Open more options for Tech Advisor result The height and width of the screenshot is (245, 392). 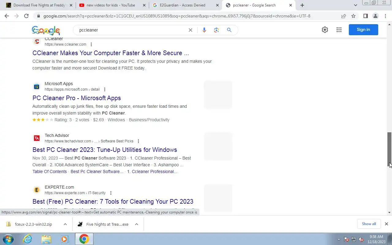click(138, 141)
